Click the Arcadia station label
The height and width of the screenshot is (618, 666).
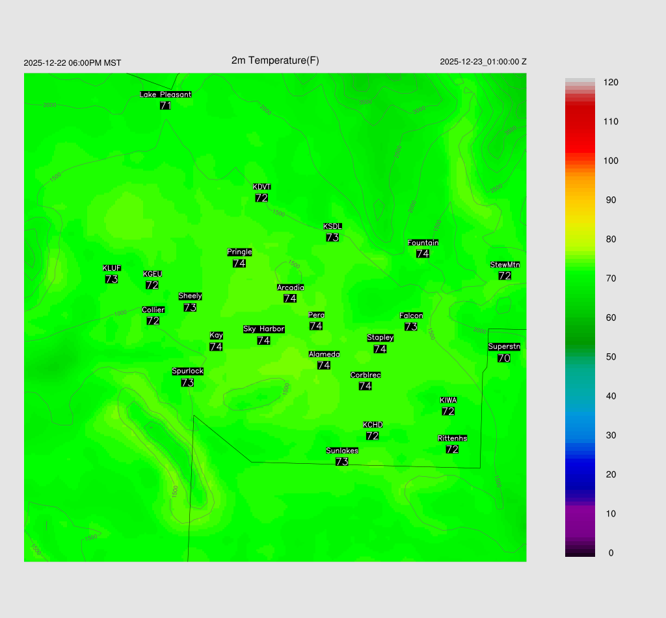click(290, 288)
